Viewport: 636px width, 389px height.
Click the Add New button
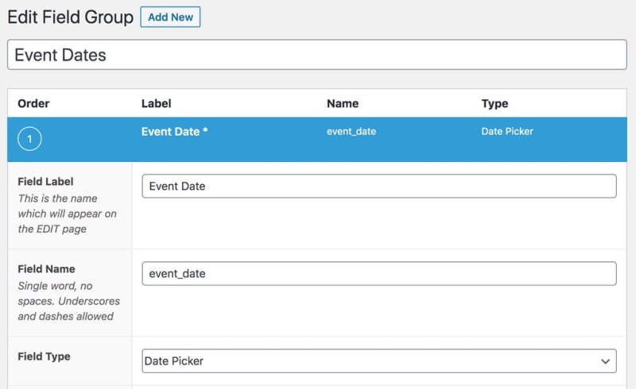170,17
